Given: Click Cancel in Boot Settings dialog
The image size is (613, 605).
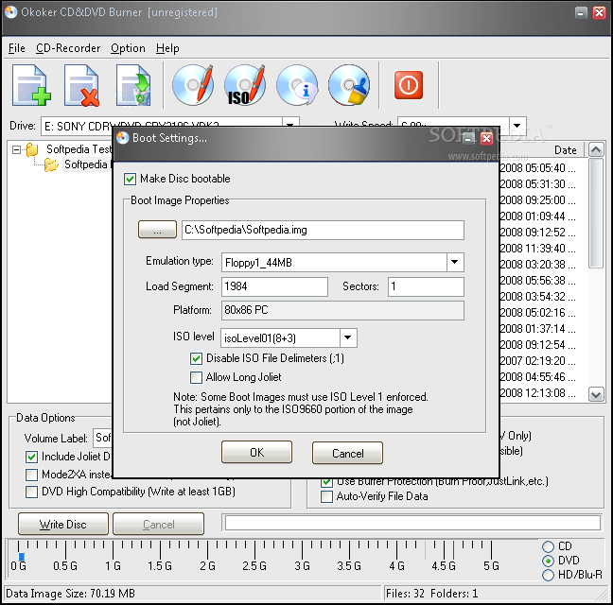Looking at the screenshot, I should click(347, 453).
